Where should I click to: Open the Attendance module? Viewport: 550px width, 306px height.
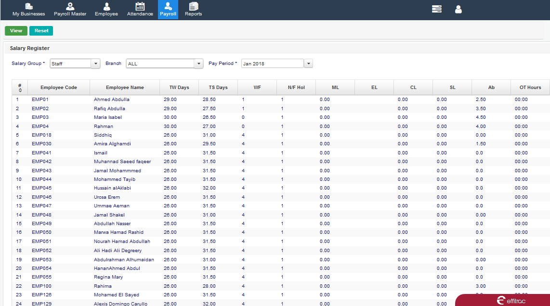pyautogui.click(x=140, y=10)
